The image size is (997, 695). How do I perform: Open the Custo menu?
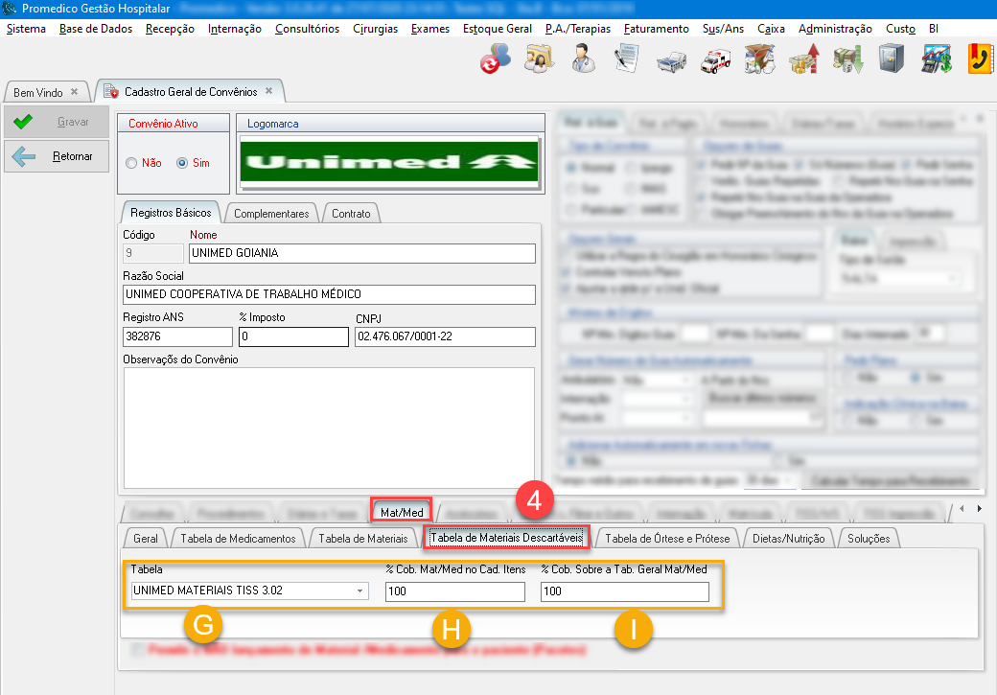(x=900, y=29)
